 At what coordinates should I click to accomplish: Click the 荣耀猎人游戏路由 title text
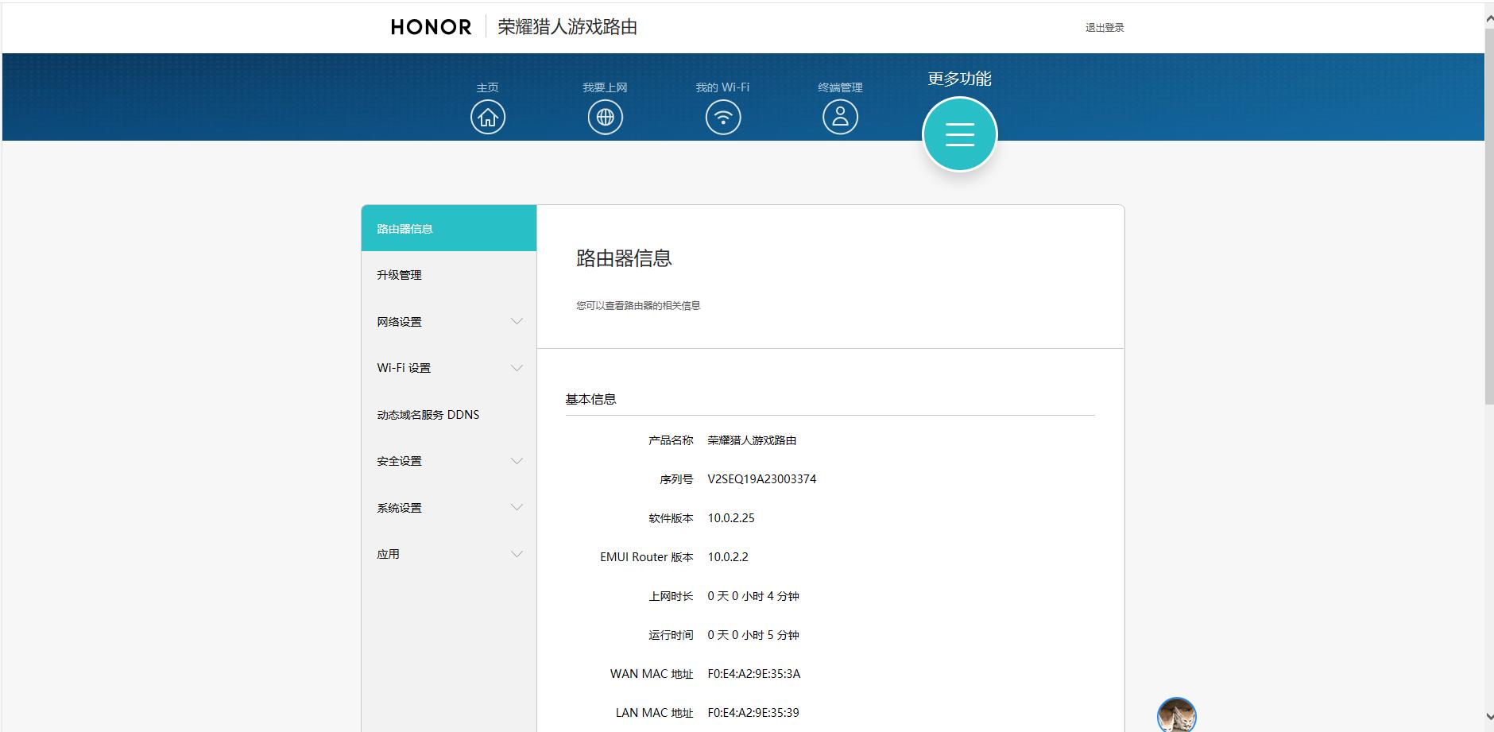pyautogui.click(x=567, y=26)
